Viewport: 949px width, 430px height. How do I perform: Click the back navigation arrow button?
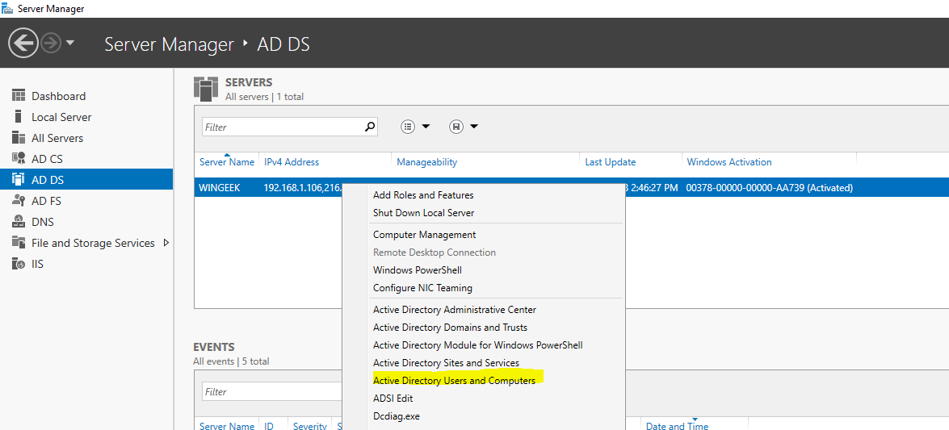tap(24, 43)
